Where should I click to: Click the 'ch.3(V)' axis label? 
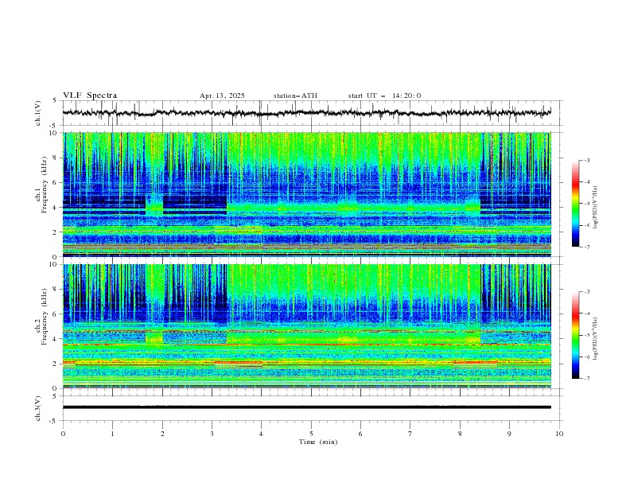tap(38, 408)
